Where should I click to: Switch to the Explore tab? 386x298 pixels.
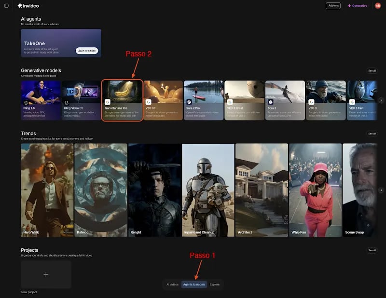point(215,284)
